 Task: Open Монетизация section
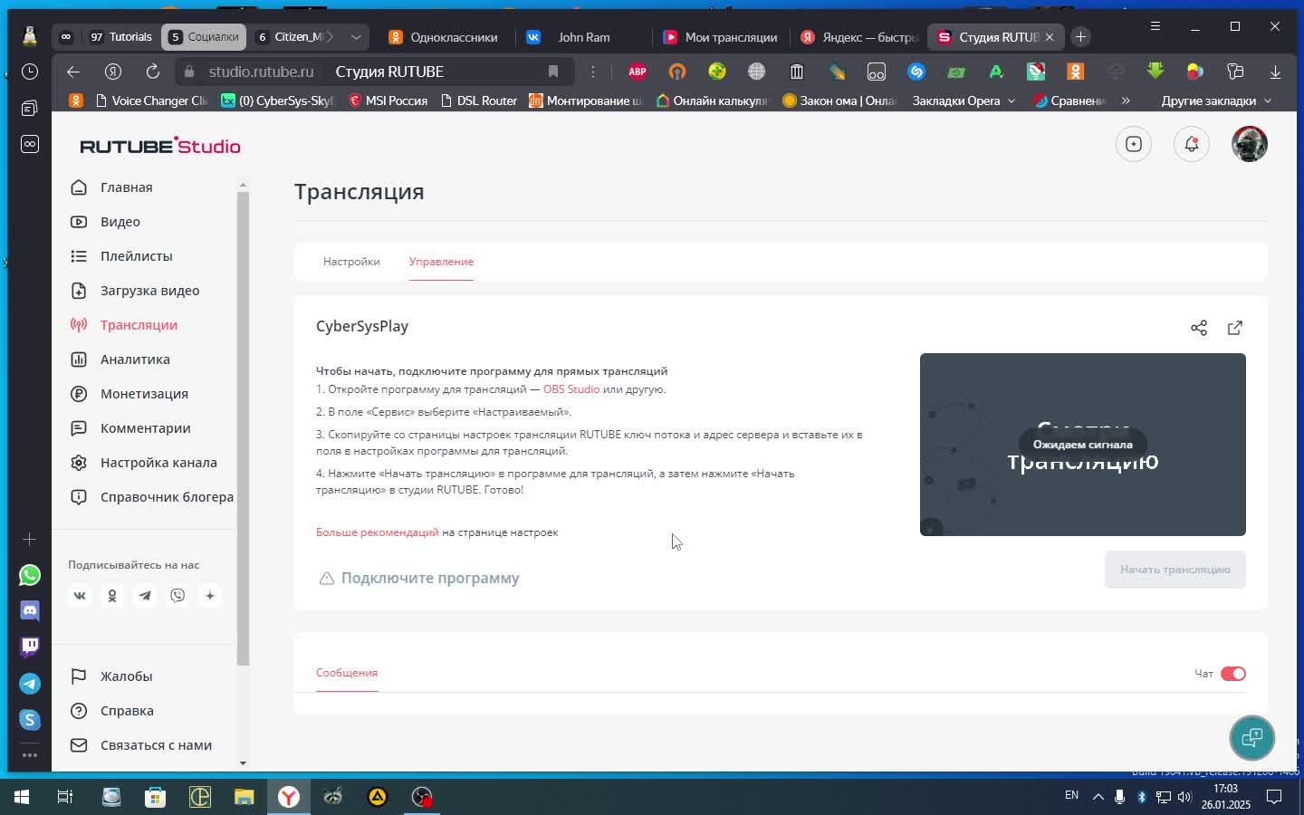tap(129, 394)
